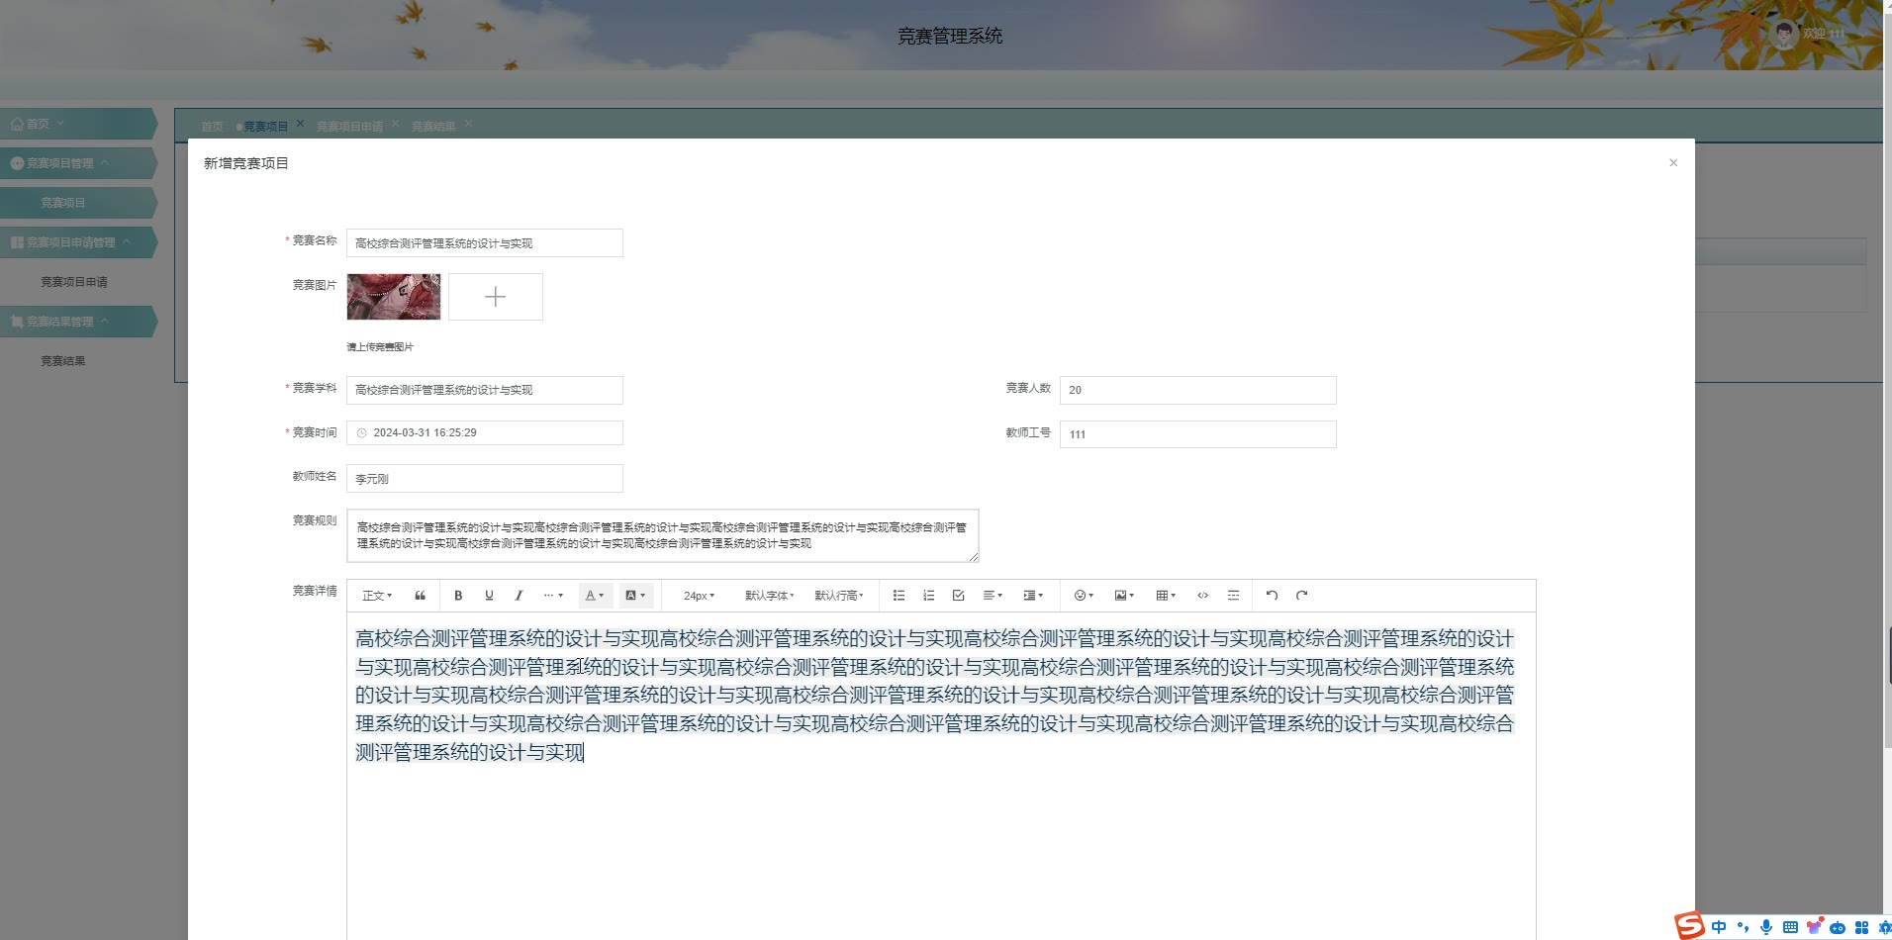Open the more text styles menu
This screenshot has height=940, width=1892.
point(553,596)
